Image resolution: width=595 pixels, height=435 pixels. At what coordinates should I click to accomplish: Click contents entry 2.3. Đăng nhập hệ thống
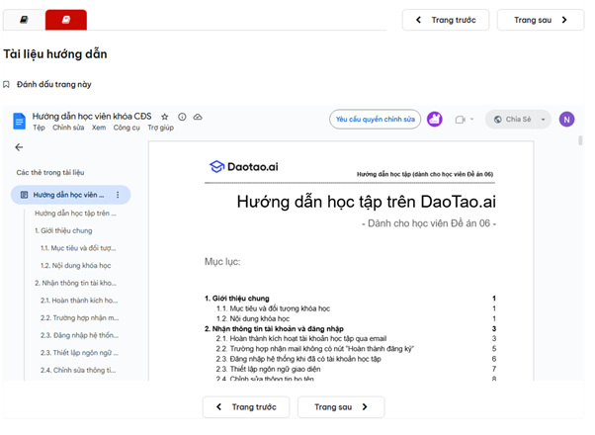(298, 359)
